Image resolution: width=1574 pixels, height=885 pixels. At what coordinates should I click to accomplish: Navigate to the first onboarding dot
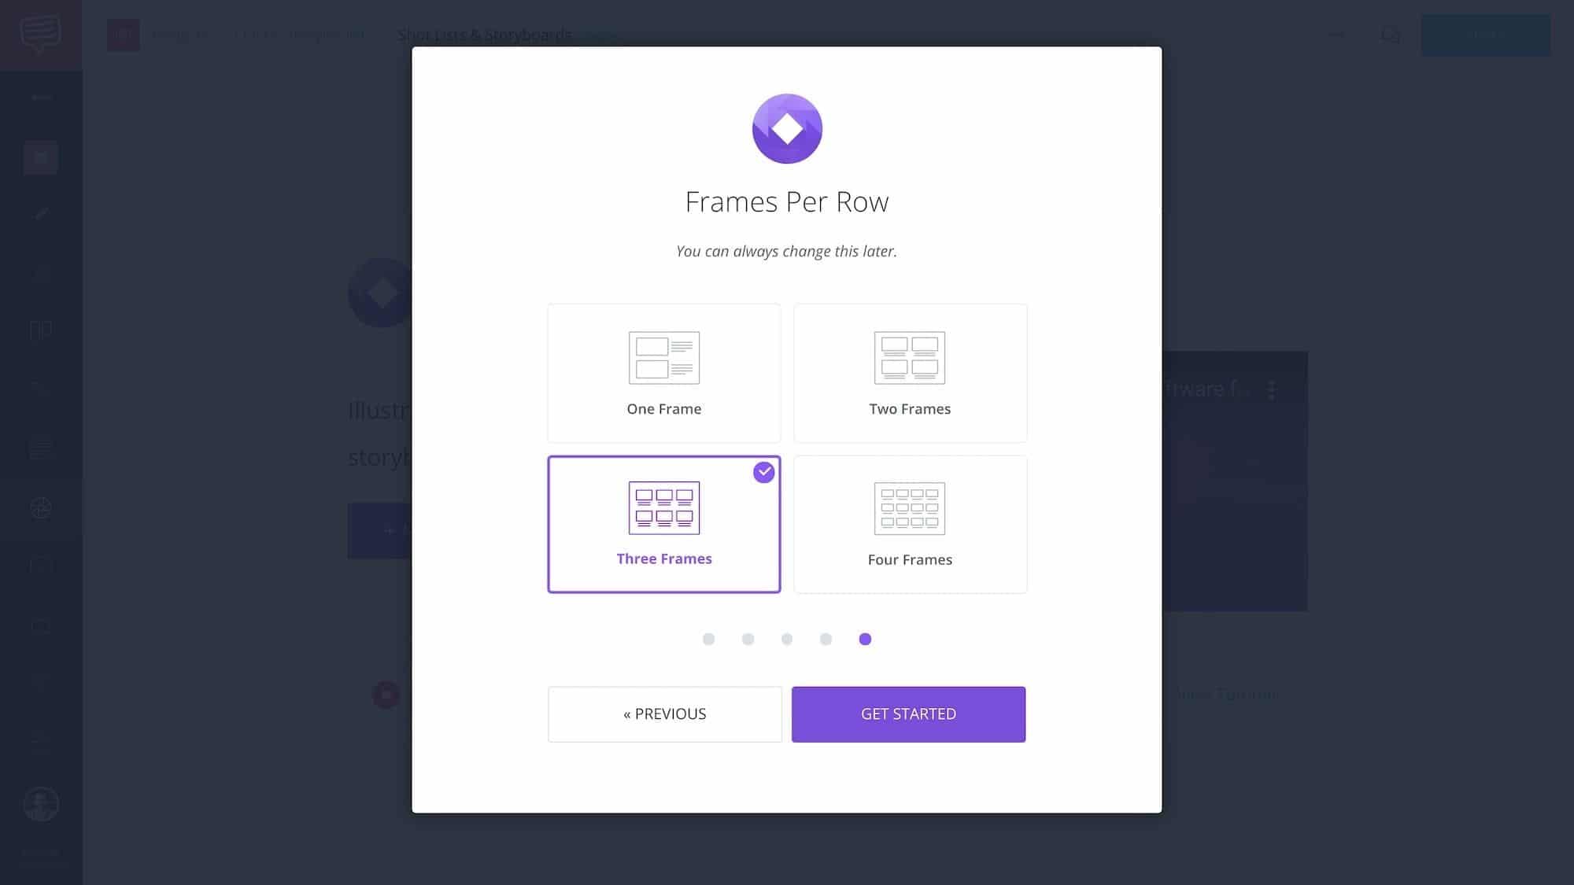click(708, 639)
